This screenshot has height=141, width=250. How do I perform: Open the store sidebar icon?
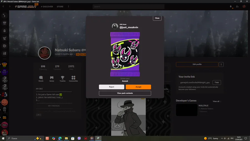click(4, 23)
